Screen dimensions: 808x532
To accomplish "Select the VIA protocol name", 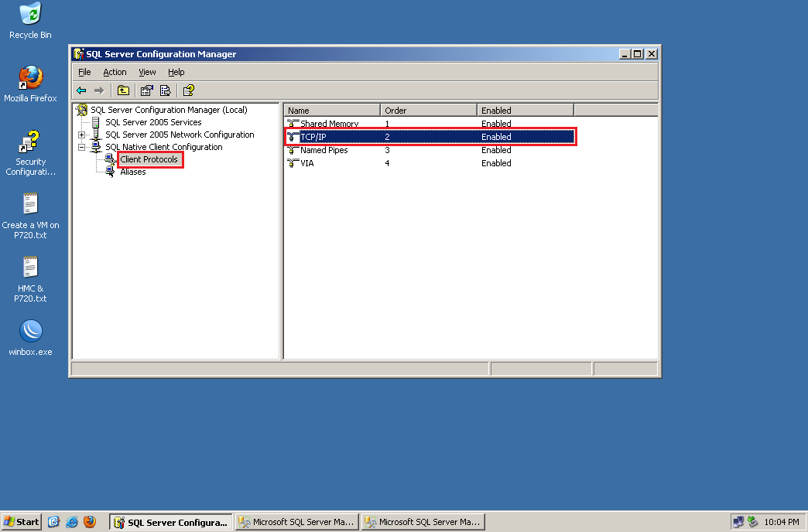I will (307, 163).
